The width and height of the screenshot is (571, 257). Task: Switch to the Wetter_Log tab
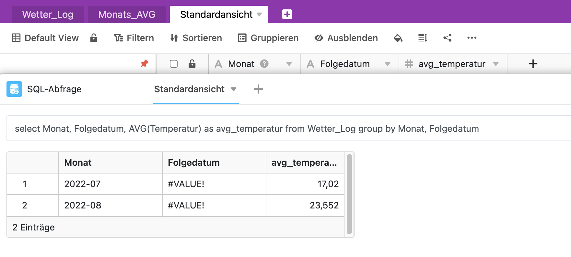click(x=48, y=15)
